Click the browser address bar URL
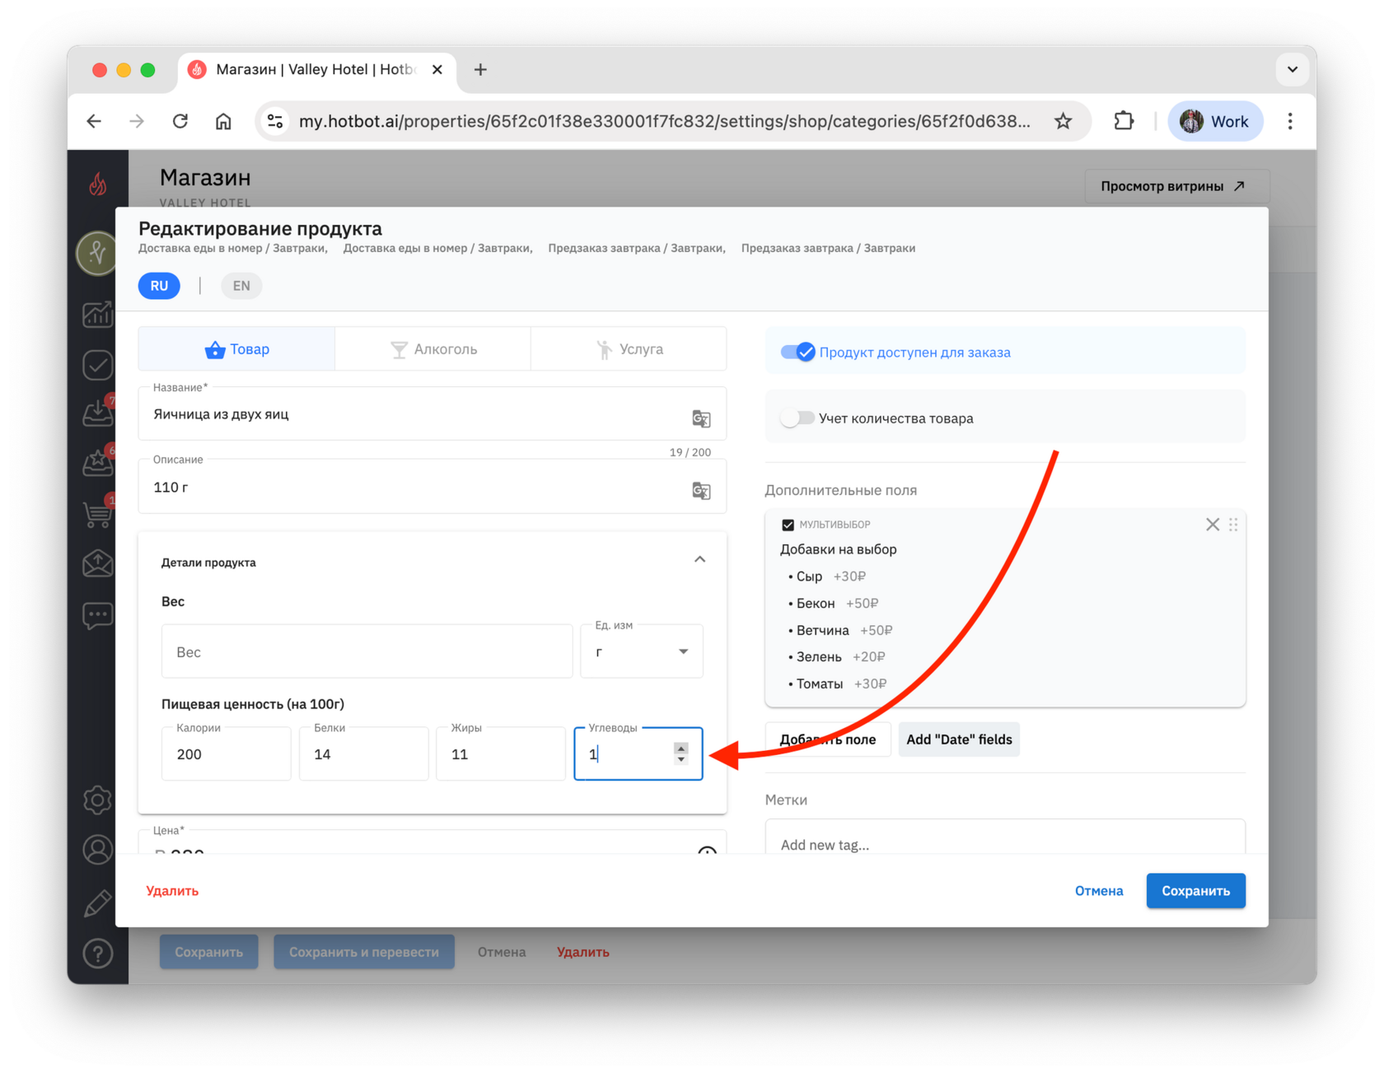The image size is (1384, 1073). pyautogui.click(x=664, y=121)
